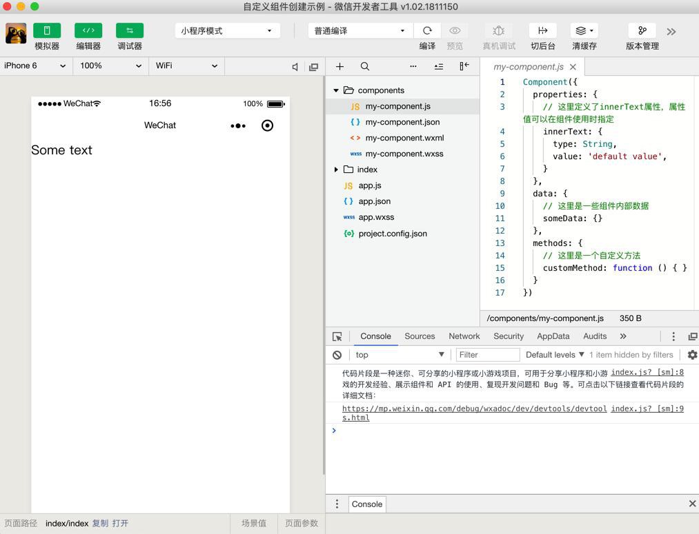The image size is (699, 534).
Task: Open the 100% zoom dropdown
Action: (x=110, y=66)
